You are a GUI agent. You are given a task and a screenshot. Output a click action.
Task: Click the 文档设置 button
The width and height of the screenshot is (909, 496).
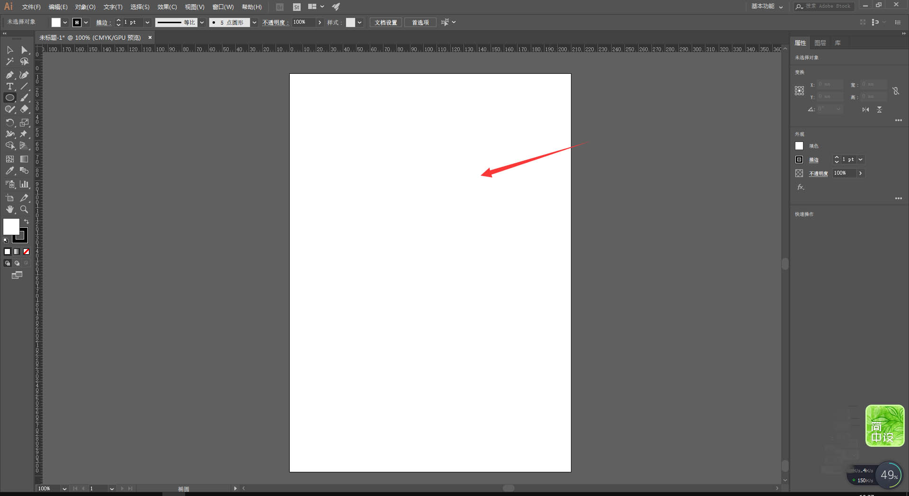386,22
